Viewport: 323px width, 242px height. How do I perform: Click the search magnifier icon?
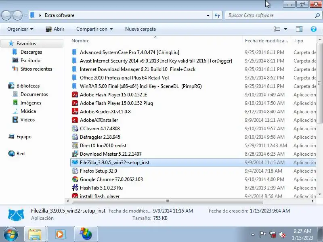coord(317,15)
